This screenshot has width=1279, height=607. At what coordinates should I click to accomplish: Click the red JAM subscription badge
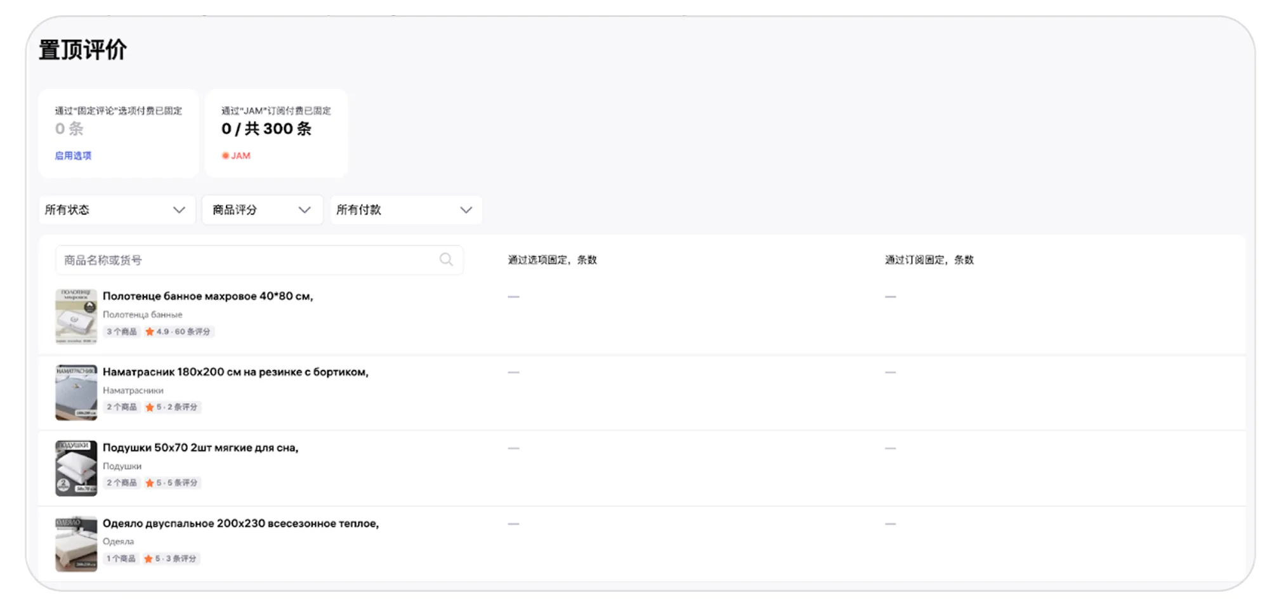pyautogui.click(x=236, y=155)
